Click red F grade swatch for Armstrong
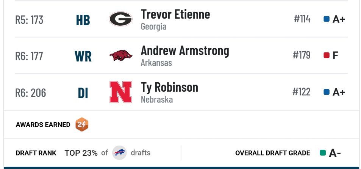The width and height of the screenshot is (361, 169). (x=327, y=55)
